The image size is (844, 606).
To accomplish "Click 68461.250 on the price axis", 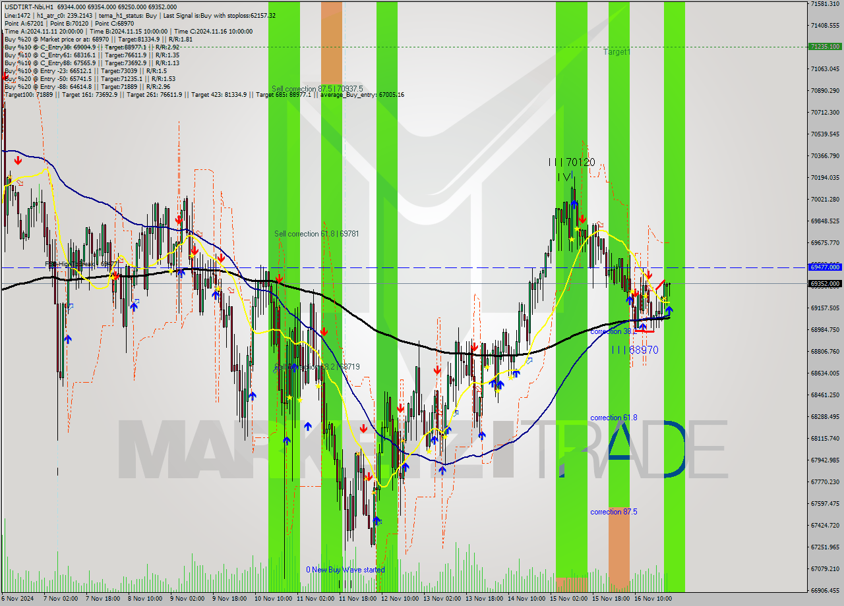I will (x=824, y=395).
